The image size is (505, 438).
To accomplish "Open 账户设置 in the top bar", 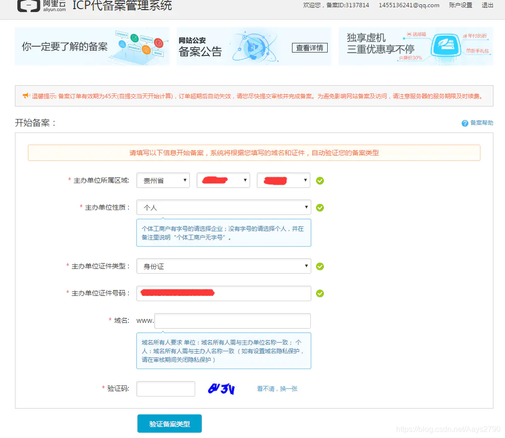I will pyautogui.click(x=460, y=5).
